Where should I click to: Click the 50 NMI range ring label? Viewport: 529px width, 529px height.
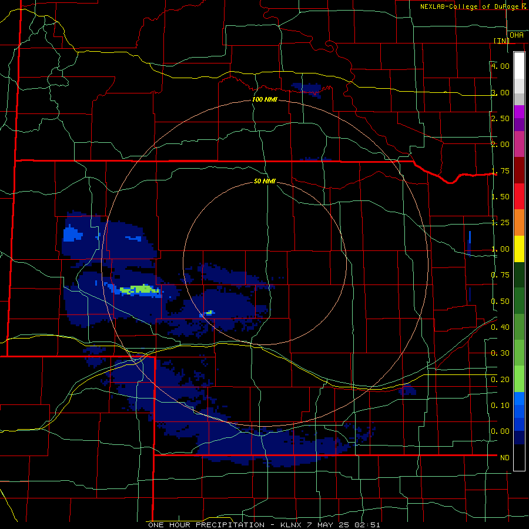click(265, 181)
